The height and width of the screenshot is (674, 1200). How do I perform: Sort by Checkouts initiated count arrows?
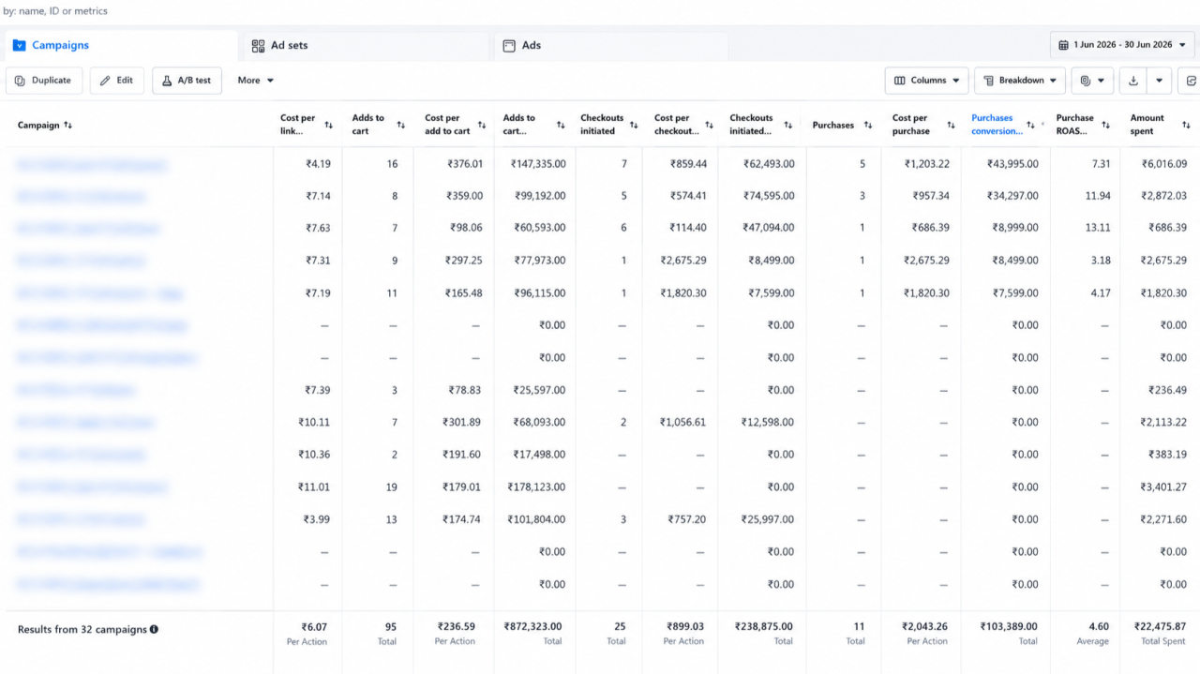tap(634, 125)
